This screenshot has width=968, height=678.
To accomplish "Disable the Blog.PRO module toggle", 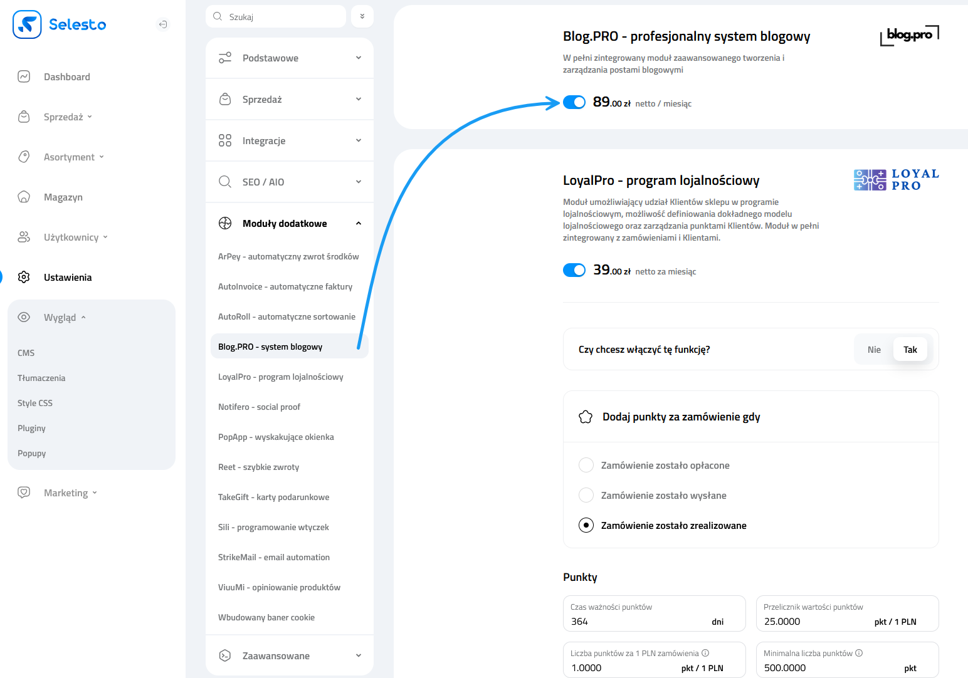I will (x=574, y=102).
